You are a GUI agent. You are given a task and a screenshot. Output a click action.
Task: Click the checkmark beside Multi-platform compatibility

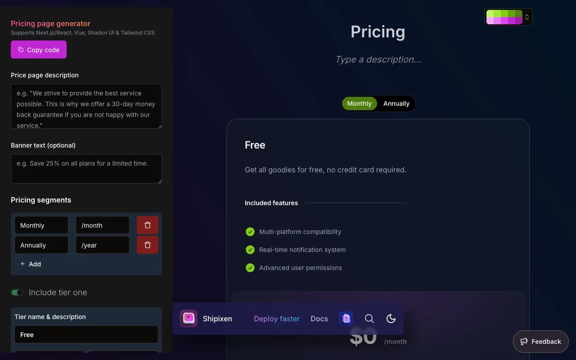tap(250, 231)
